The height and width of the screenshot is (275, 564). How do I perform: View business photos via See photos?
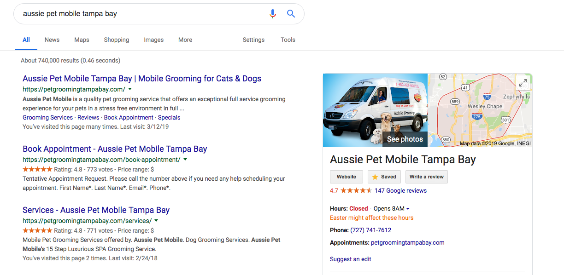tap(405, 139)
